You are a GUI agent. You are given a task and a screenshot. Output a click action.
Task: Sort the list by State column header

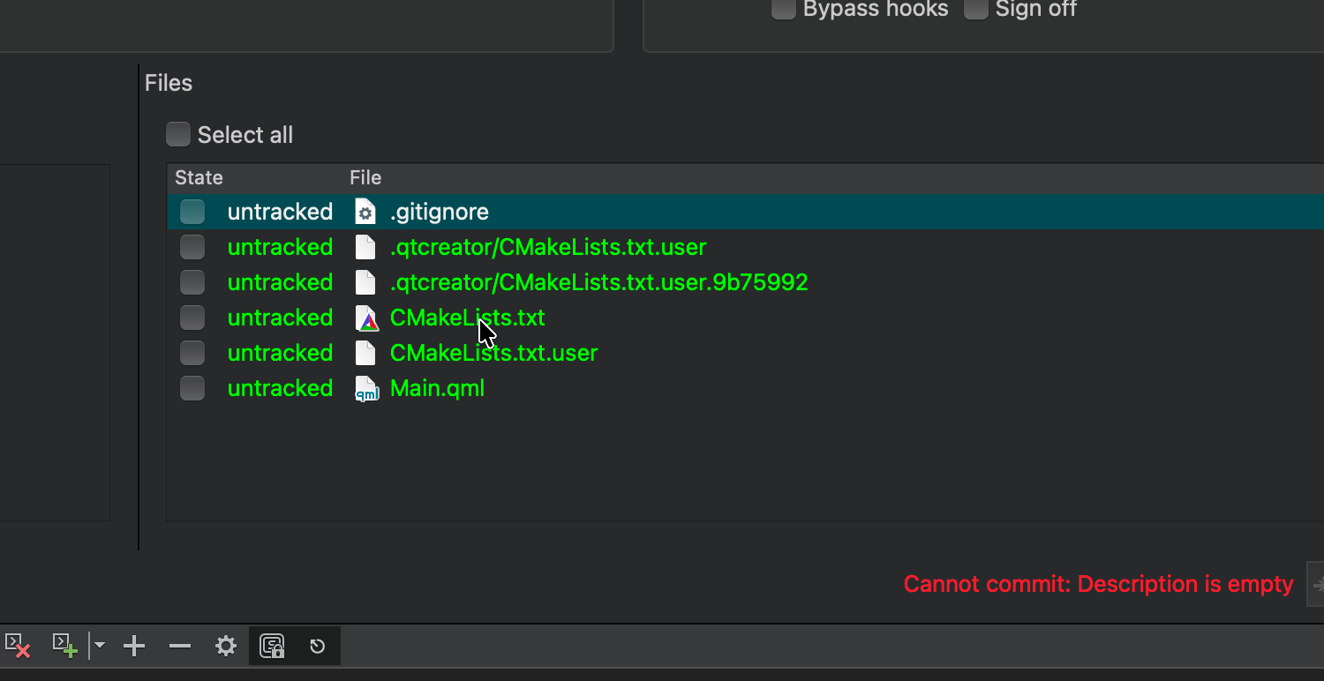click(x=199, y=178)
